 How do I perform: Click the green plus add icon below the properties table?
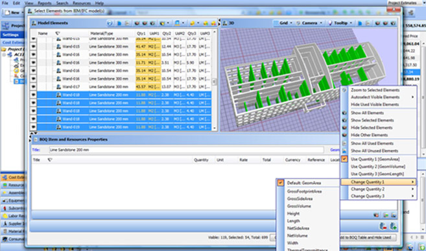pos(393,226)
